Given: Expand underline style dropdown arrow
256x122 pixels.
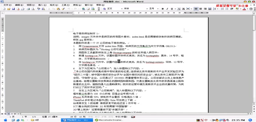Looking at the screenshot, I should (x=175, y=9).
